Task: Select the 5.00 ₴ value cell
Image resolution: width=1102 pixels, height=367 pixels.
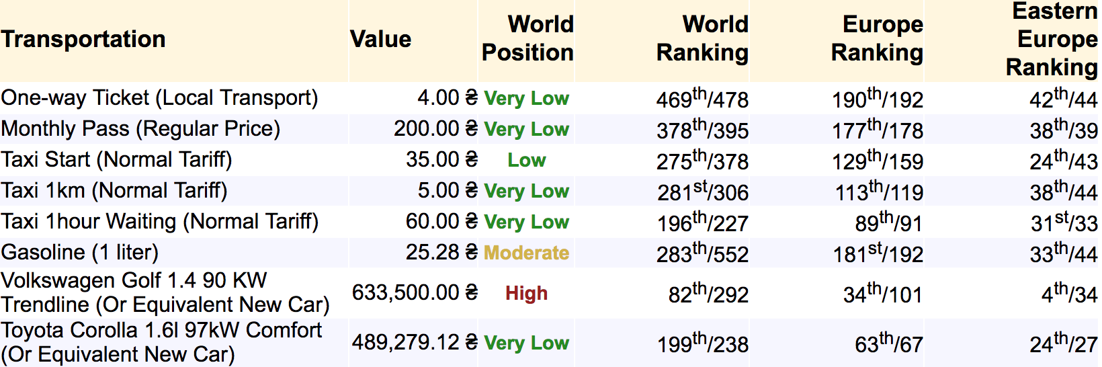Action: pos(448,191)
